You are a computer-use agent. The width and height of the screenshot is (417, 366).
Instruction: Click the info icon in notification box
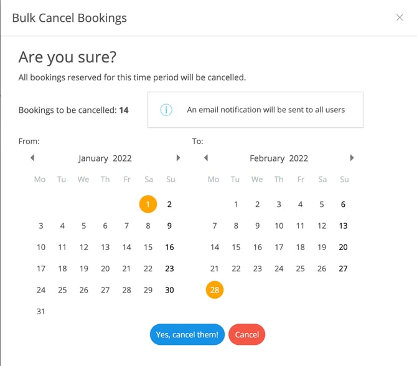[x=166, y=110]
